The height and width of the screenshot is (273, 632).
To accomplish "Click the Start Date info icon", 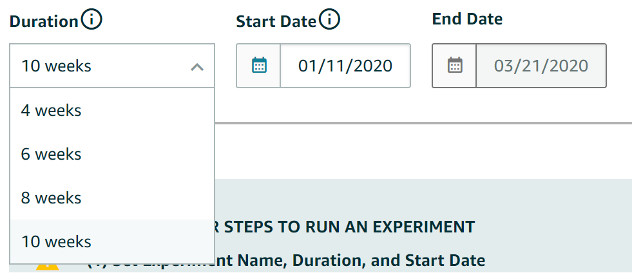I will coord(329,21).
